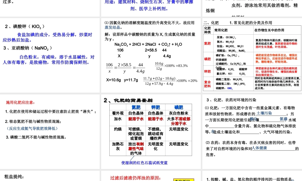Click the blue line 用途：建筑材料、烧制生石灰

[149, 2]
